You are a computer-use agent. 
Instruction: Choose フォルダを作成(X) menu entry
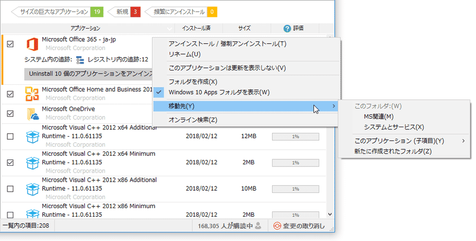pyautogui.click(x=193, y=82)
